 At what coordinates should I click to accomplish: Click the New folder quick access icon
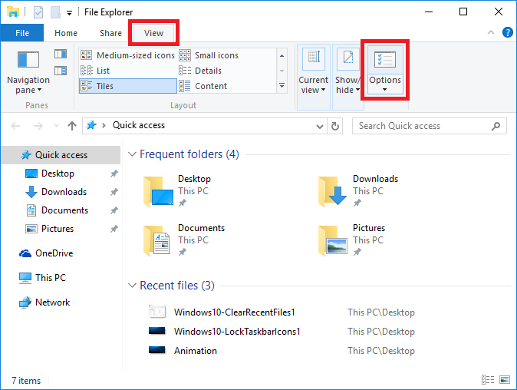(55, 12)
